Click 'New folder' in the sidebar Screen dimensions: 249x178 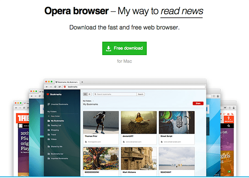54,116
